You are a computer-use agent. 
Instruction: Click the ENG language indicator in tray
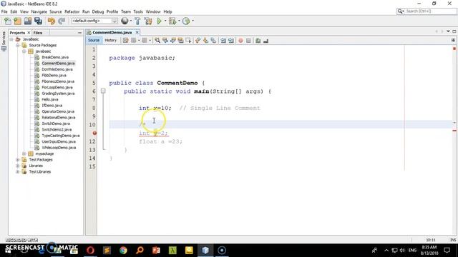tap(412, 251)
